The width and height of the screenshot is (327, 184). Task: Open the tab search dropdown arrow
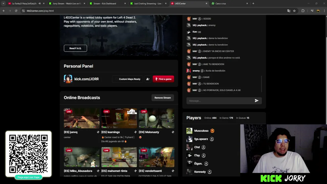pyautogui.click(x=3, y=4)
